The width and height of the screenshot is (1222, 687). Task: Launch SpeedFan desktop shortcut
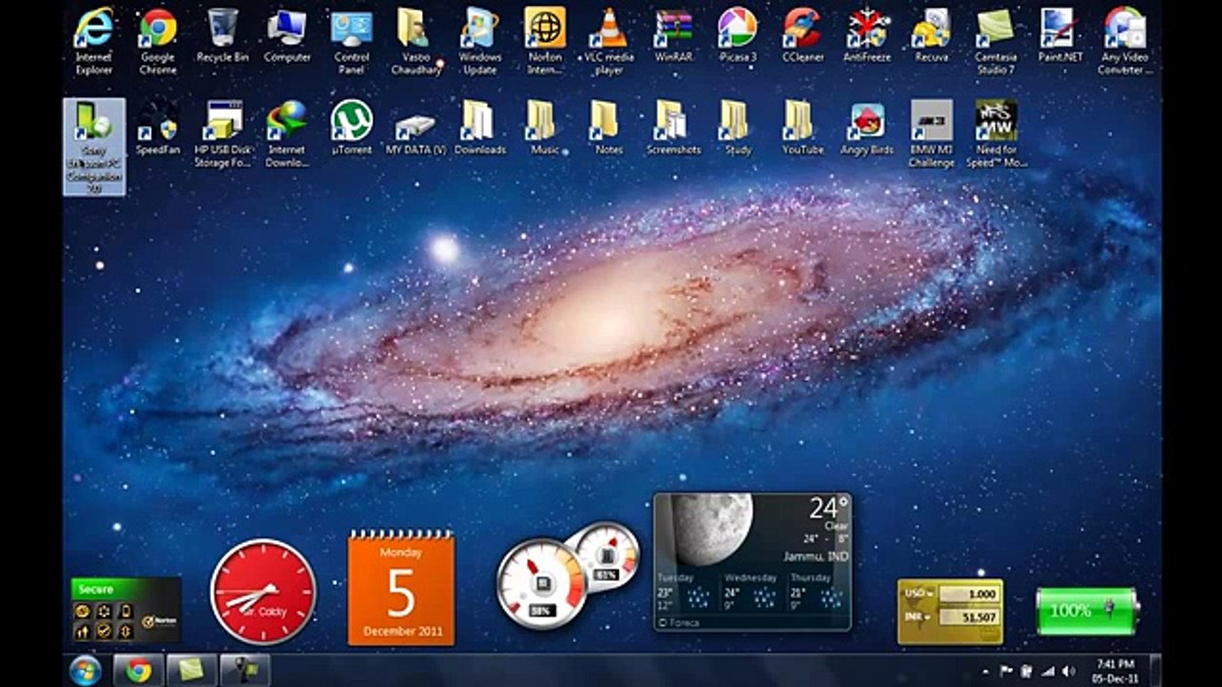tap(158, 128)
